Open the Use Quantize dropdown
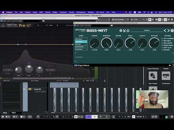The width and height of the screenshot is (174, 130). [120, 19]
